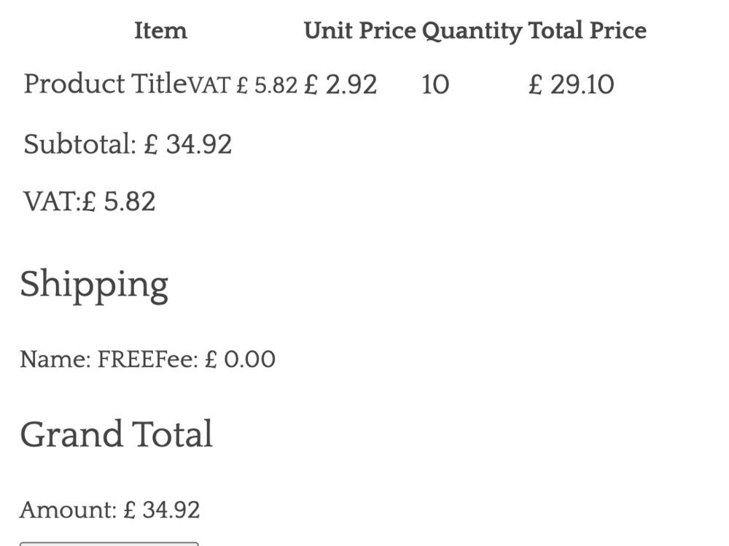Click the Shipping heading
The image size is (729, 546).
94,285
